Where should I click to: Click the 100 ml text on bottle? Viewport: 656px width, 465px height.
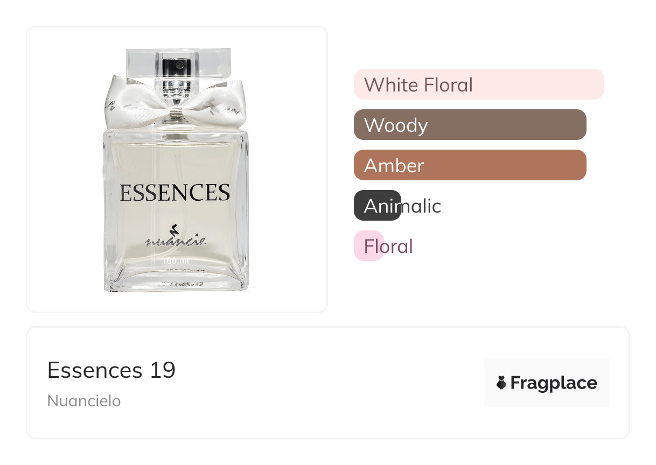coord(176,261)
